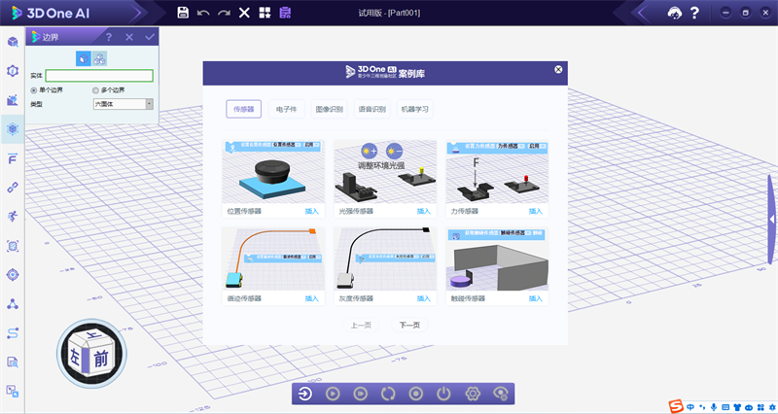Click the cloud icon in title bar
This screenshot has width=778, height=414.
point(675,13)
